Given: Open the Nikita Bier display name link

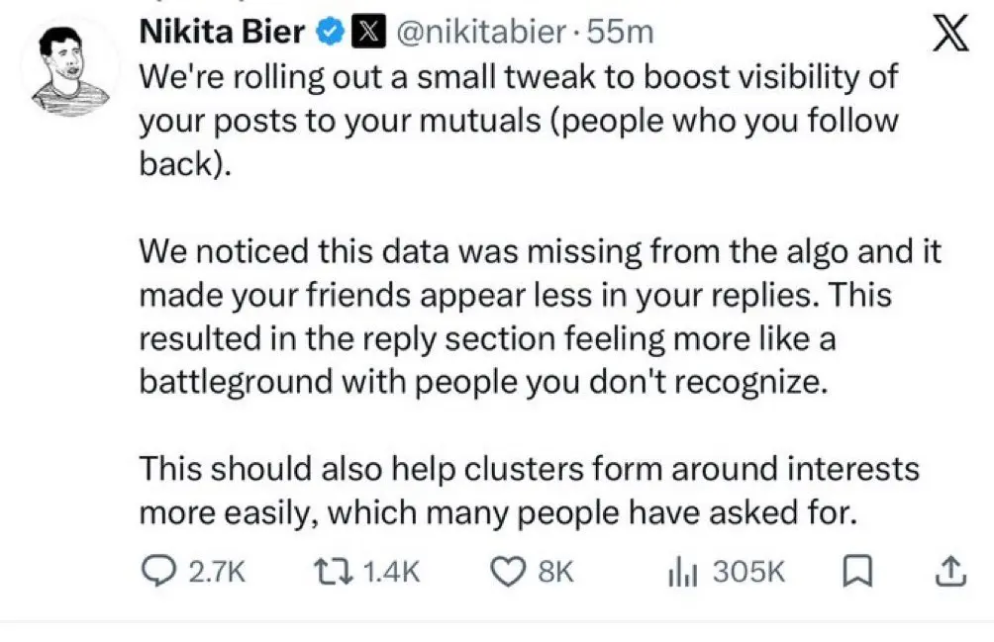Looking at the screenshot, I should coord(222,32).
